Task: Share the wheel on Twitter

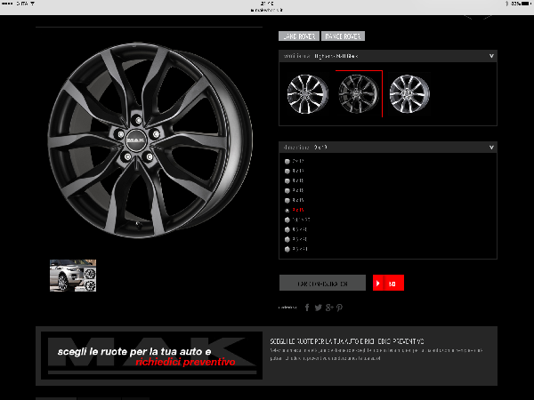Action: tap(318, 308)
